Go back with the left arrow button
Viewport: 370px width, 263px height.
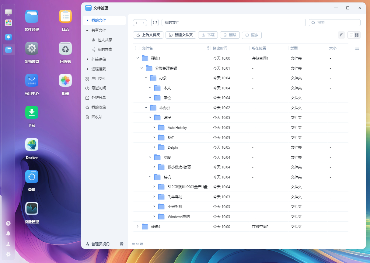point(137,22)
